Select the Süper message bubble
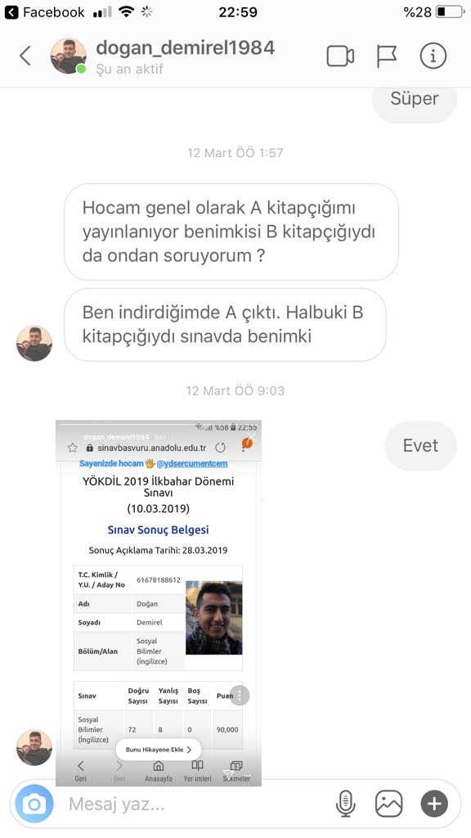 point(415,101)
